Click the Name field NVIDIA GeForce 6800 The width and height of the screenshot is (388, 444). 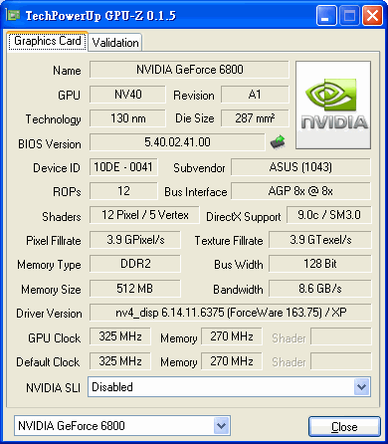click(x=189, y=70)
